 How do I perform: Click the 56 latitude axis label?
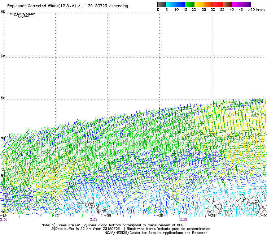[x=3, y=98]
